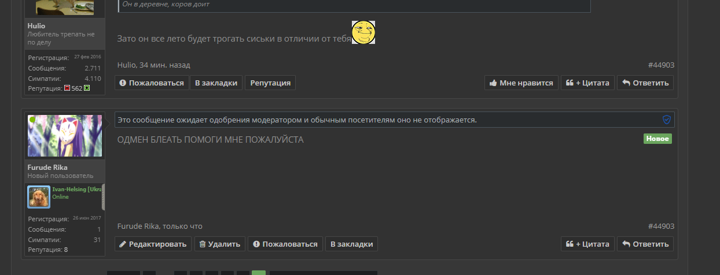The width and height of the screenshot is (720, 275).
Task: Like Hulio's post with Мне нравится
Action: [521, 83]
